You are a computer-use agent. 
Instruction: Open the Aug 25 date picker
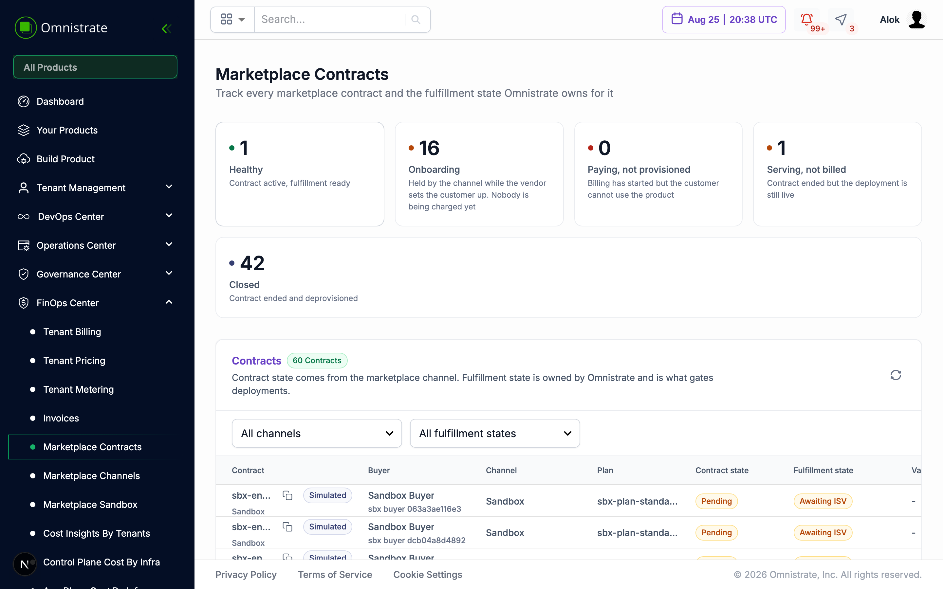(724, 20)
